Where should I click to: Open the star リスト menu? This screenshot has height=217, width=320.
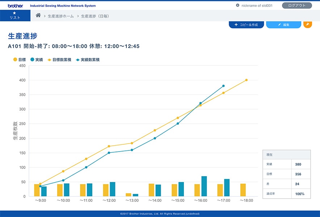tap(14, 16)
